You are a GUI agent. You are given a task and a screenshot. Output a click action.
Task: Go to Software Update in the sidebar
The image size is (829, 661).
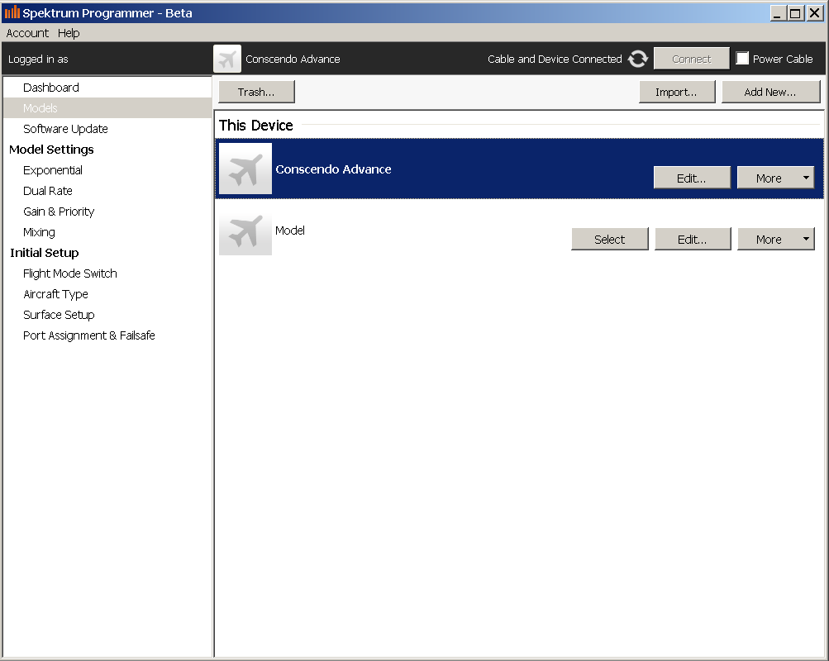coord(65,129)
